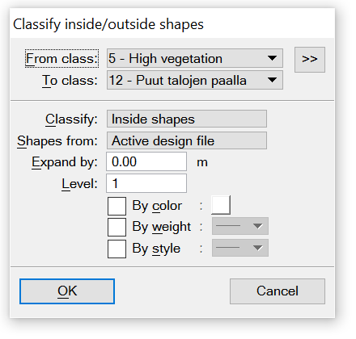This screenshot has height=339, width=356.
Task: Open the Classify Inside shapes selector
Action: 187,119
